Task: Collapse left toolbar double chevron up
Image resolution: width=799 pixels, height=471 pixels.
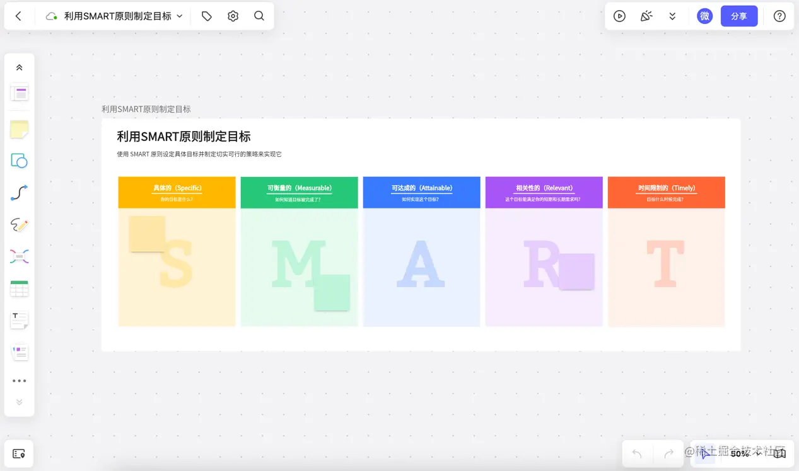Action: 20,67
